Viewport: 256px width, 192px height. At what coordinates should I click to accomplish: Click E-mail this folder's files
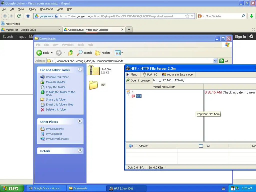pos(59,105)
